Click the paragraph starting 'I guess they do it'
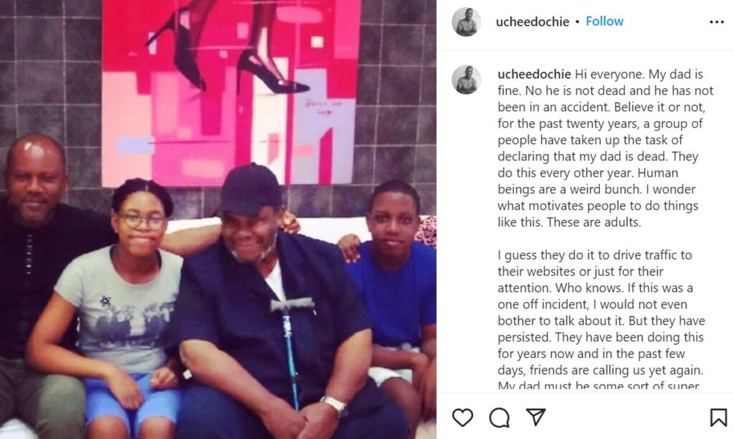Screen dimensions: 734x439 pyautogui.click(x=601, y=313)
